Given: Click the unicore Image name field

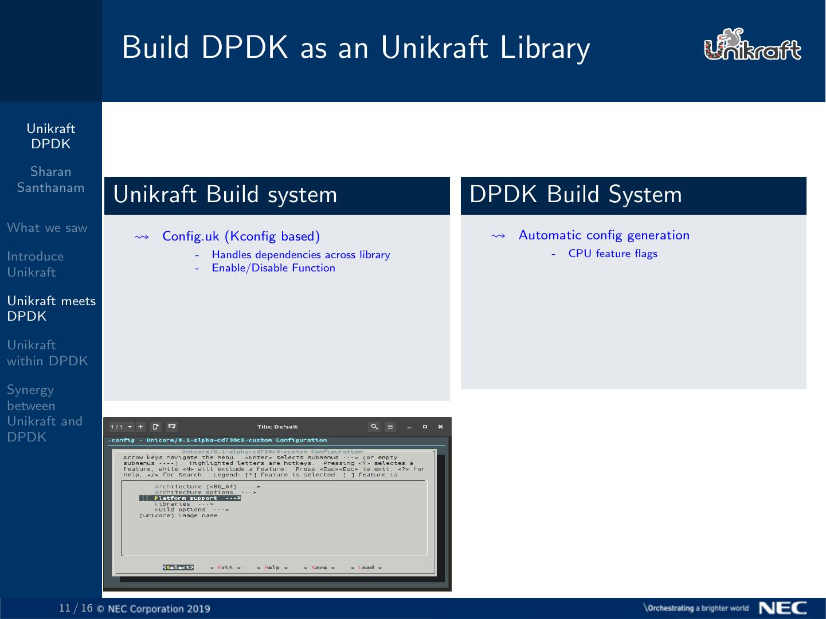Looking at the screenshot, I should [179, 515].
